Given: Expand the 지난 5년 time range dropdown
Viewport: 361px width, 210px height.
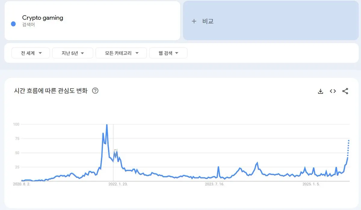Looking at the screenshot, I should (73, 53).
